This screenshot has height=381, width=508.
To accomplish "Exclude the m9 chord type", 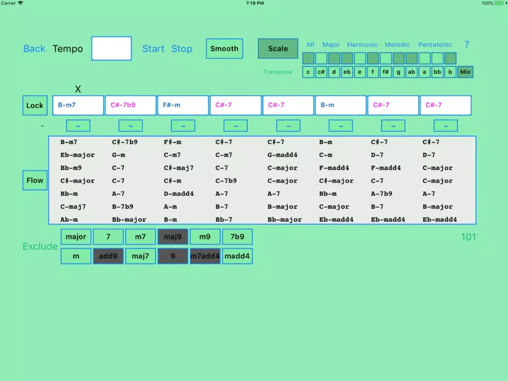I will [205, 237].
